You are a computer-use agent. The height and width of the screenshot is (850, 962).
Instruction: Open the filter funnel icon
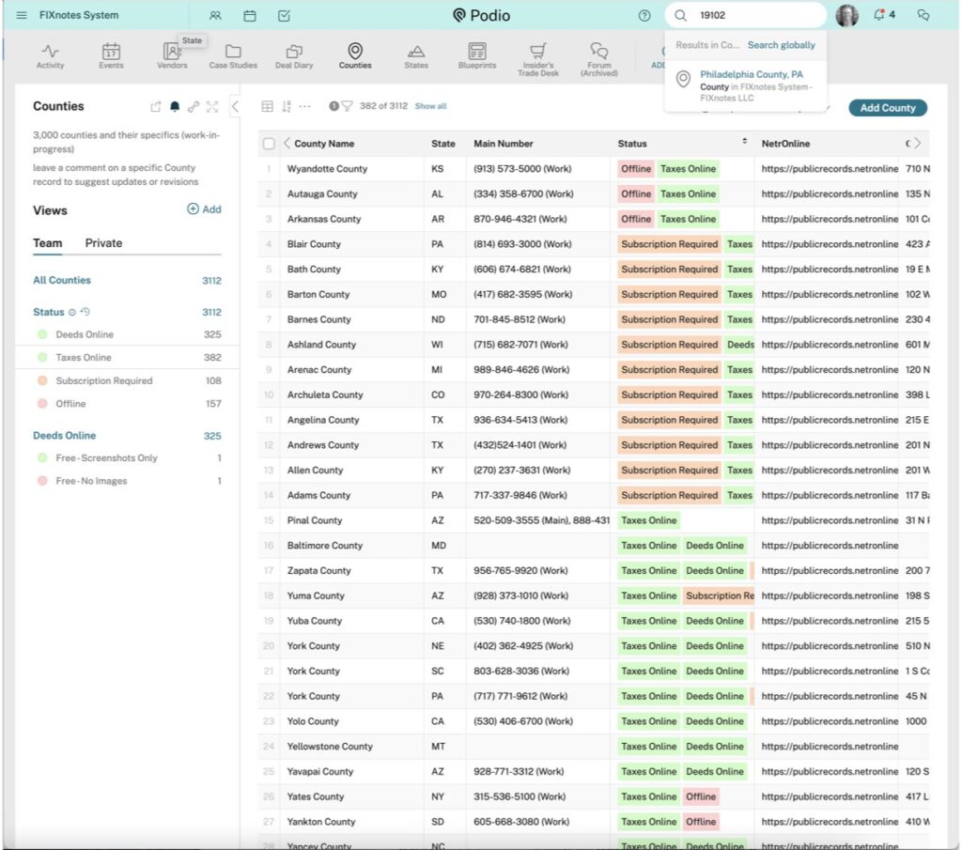(348, 106)
